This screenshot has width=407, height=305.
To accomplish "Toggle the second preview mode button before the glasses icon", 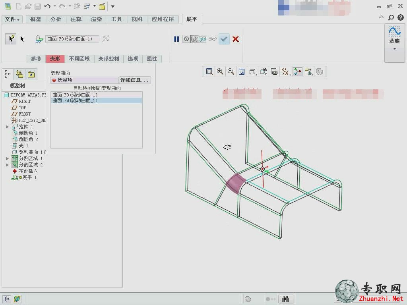I will coord(202,39).
